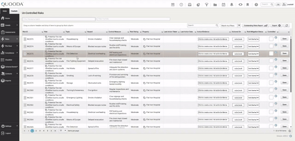295x141 pixels.
Task: Open the Hazard column menu arrow
Action: point(107,32)
